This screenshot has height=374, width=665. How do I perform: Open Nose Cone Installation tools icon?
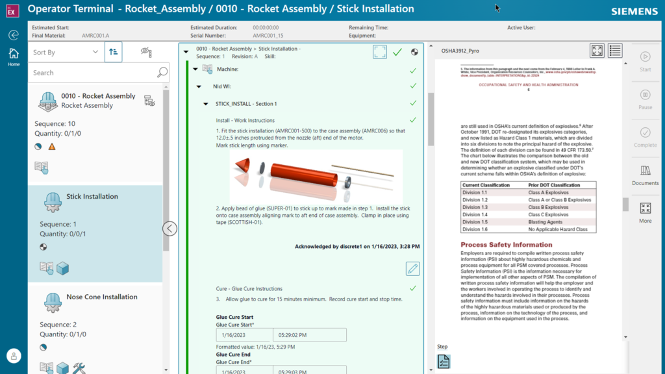(79, 368)
